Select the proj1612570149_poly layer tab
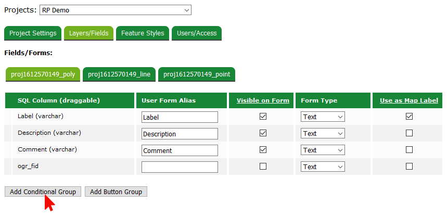 43,74
